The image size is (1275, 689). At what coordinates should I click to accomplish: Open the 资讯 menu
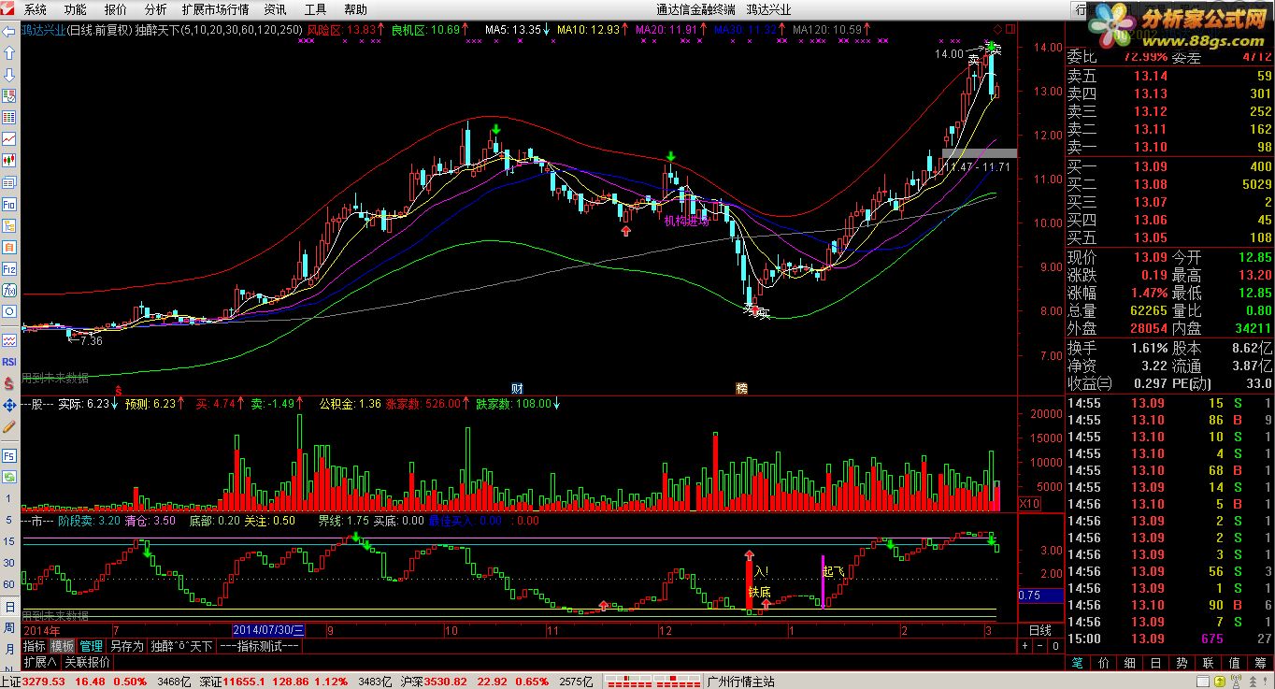(275, 9)
